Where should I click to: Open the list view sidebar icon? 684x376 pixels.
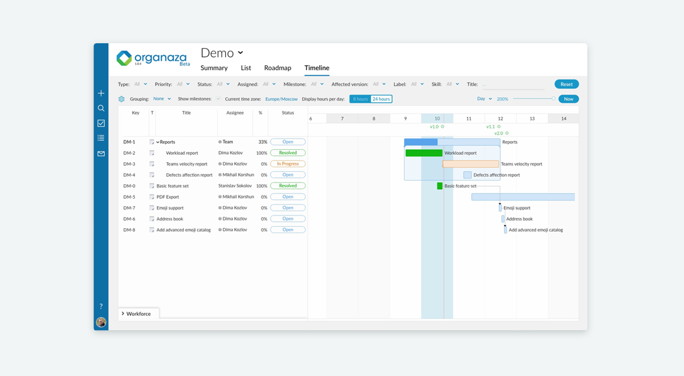click(101, 138)
